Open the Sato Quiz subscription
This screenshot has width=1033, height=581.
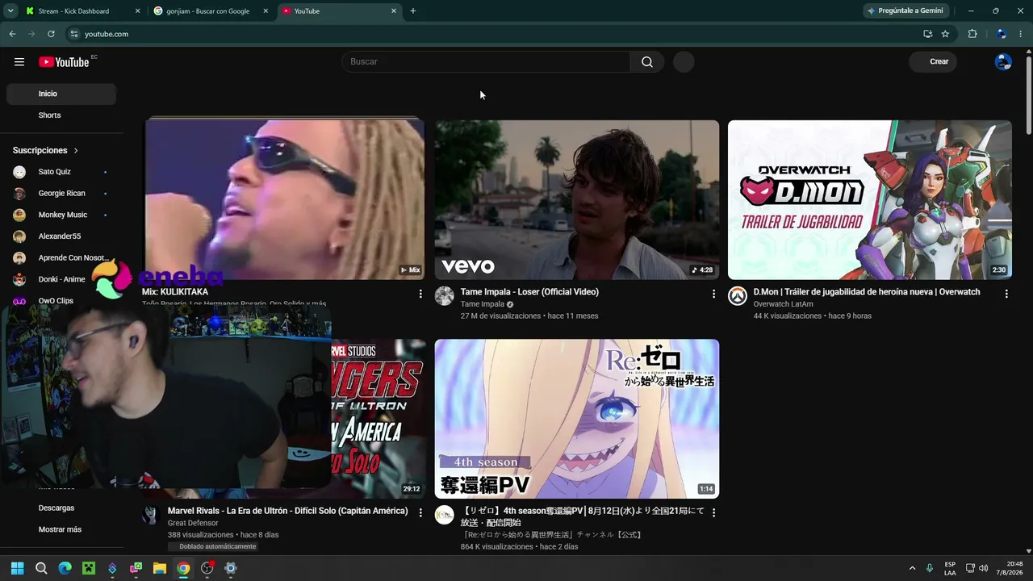61,172
